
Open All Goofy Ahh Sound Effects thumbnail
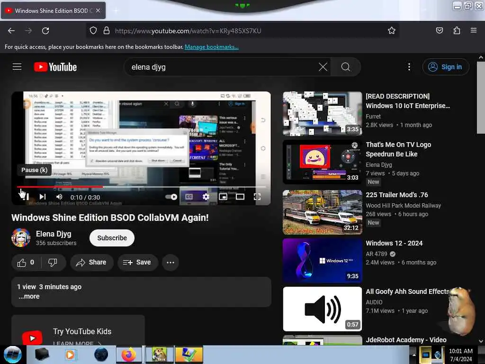pyautogui.click(x=322, y=309)
